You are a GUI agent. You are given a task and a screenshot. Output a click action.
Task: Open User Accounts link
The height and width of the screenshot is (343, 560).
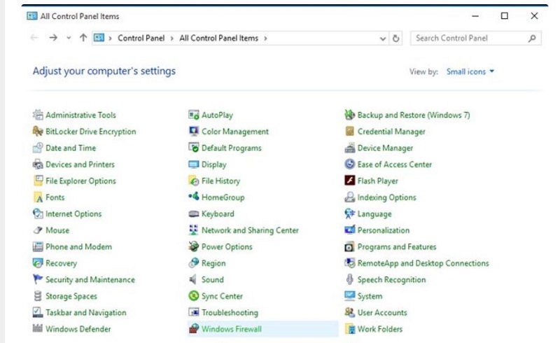[x=382, y=312]
